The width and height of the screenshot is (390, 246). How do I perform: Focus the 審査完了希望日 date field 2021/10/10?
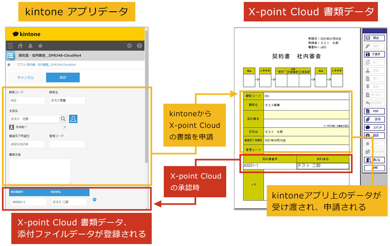[x=27, y=144]
